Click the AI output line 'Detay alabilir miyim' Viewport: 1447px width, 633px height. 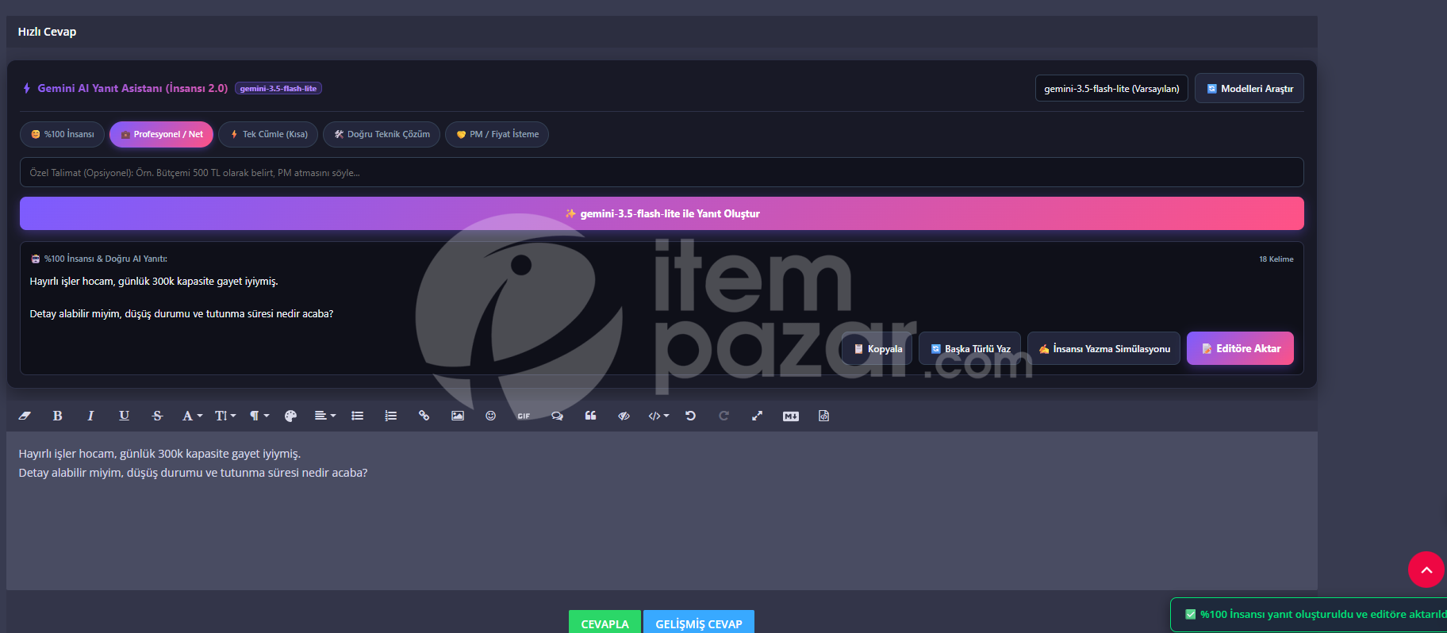click(182, 313)
